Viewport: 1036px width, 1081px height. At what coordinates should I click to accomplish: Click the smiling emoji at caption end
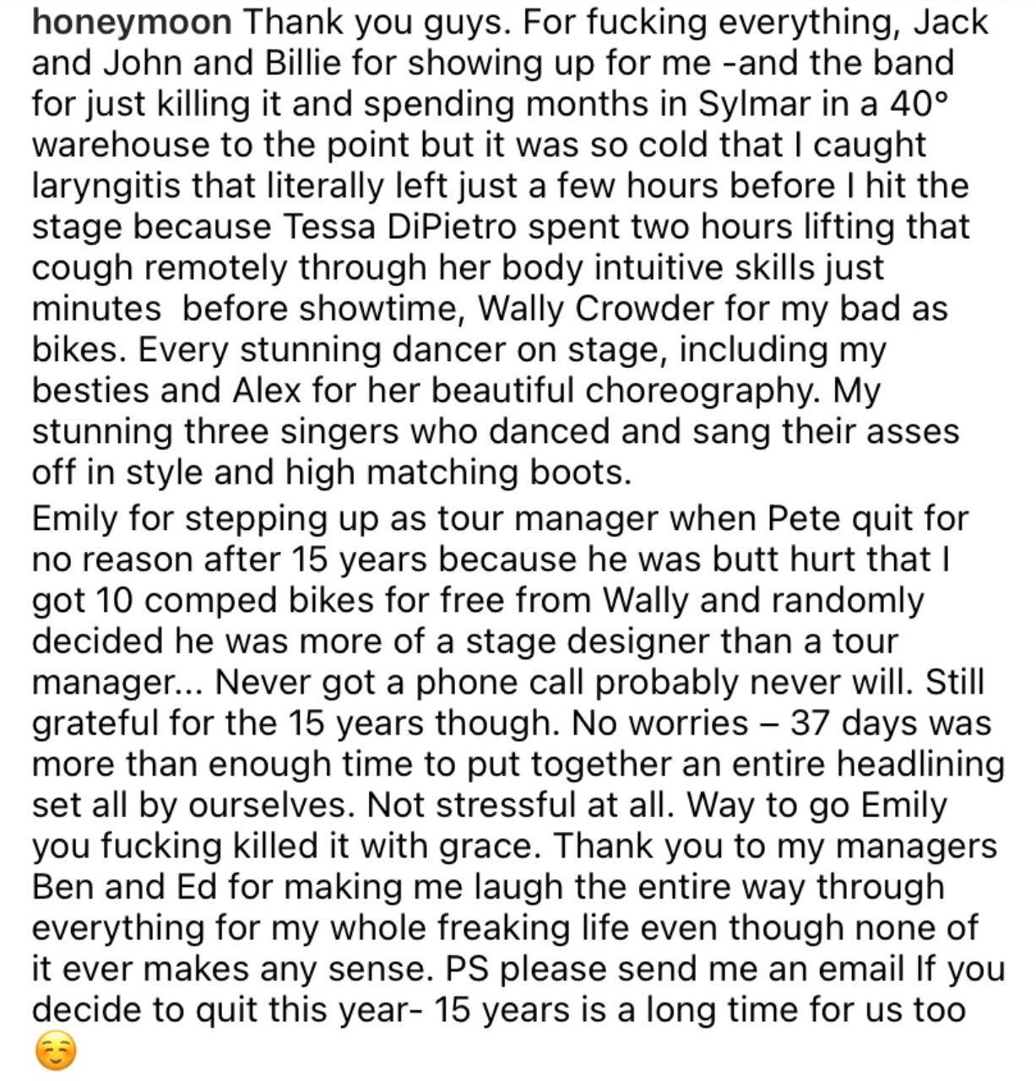[55, 1051]
